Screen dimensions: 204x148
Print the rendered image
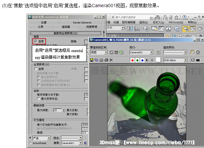pos(106,60)
